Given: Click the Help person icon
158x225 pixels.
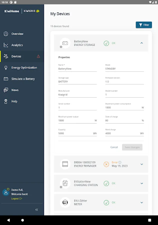Looking at the screenshot, I should click(6, 101).
